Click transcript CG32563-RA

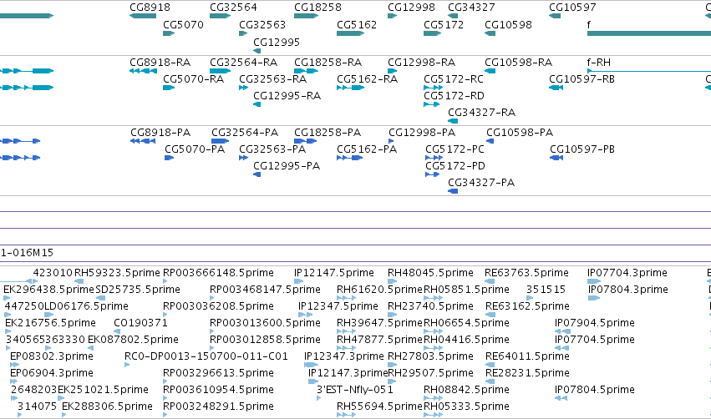coord(273,78)
